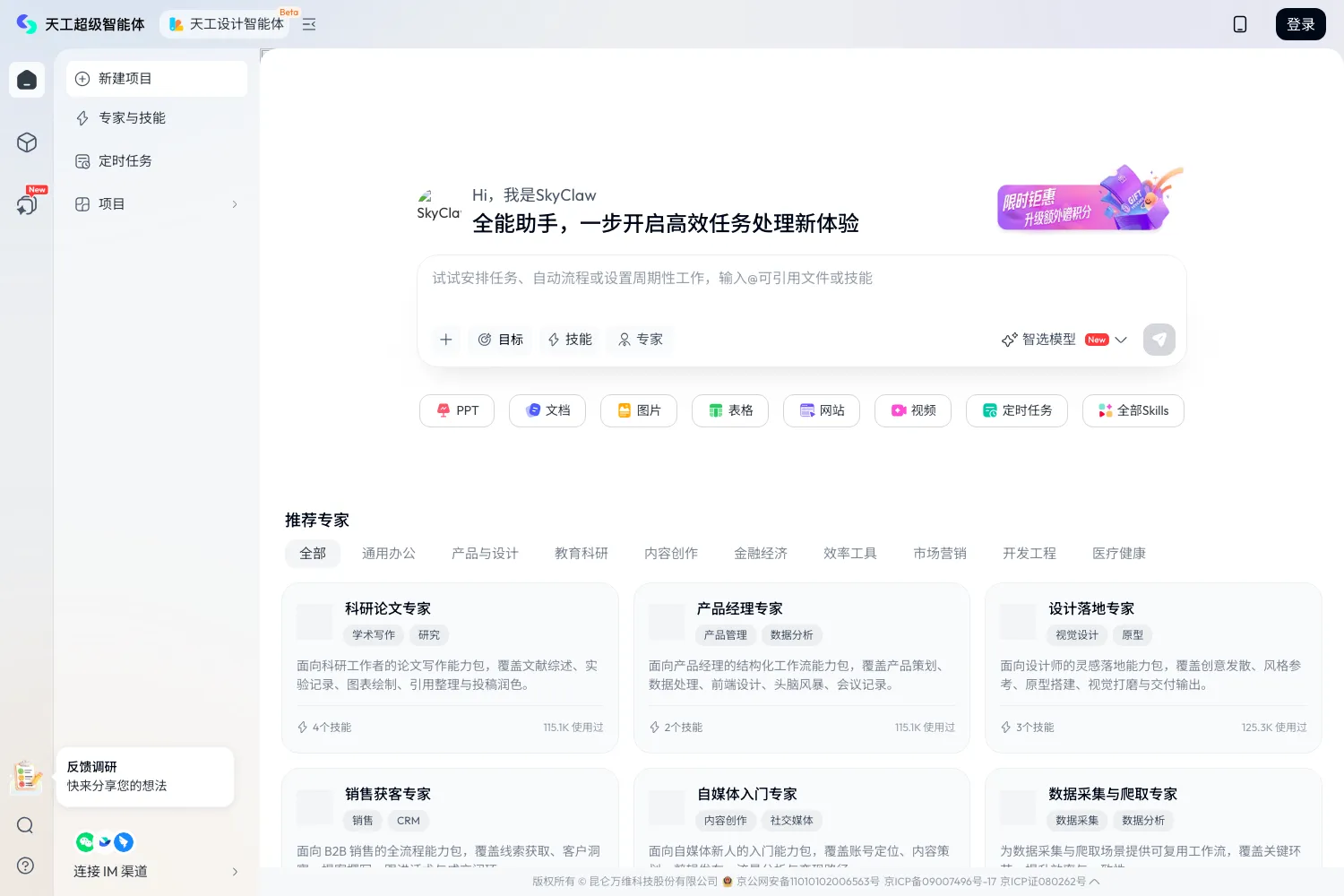Open the 京ICP备09007496号-17 footer link
Image resolution: width=1344 pixels, height=896 pixels.
(940, 882)
